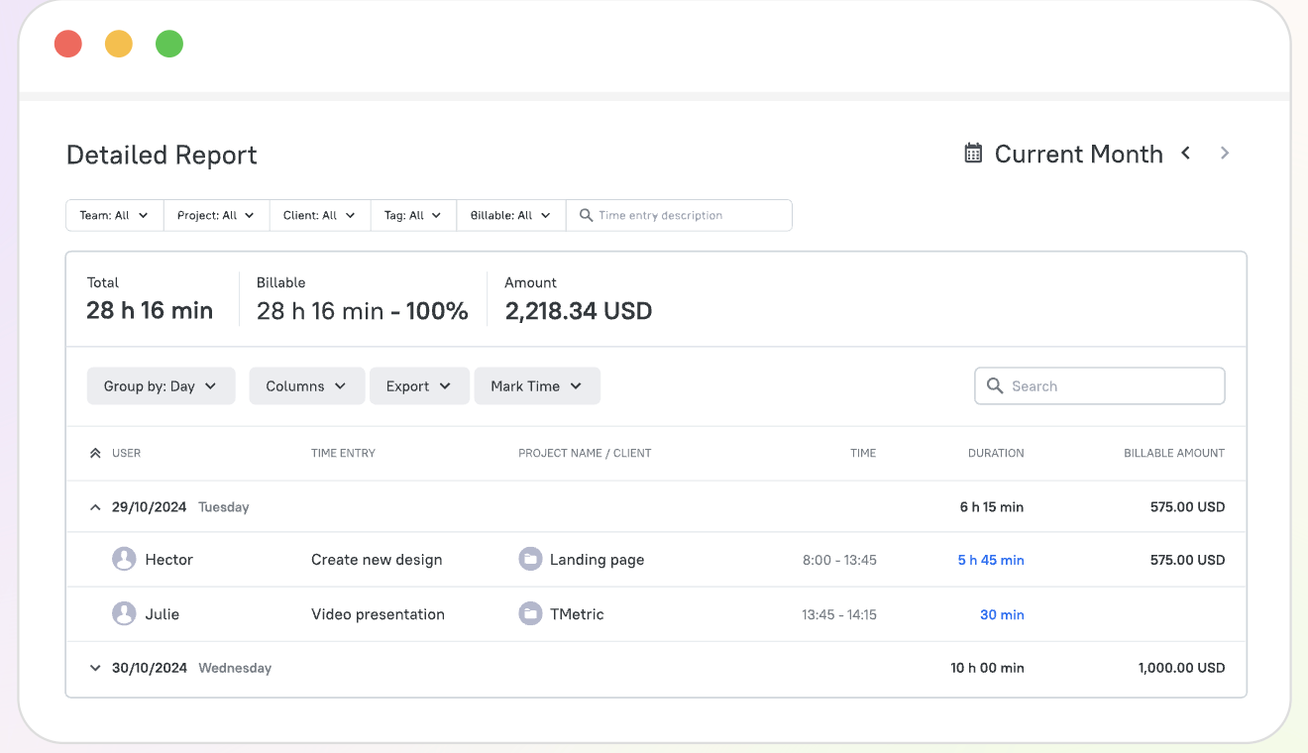Viewport: 1308px width, 753px height.
Task: Click the TIME ENTRY column header
Action: [343, 454]
